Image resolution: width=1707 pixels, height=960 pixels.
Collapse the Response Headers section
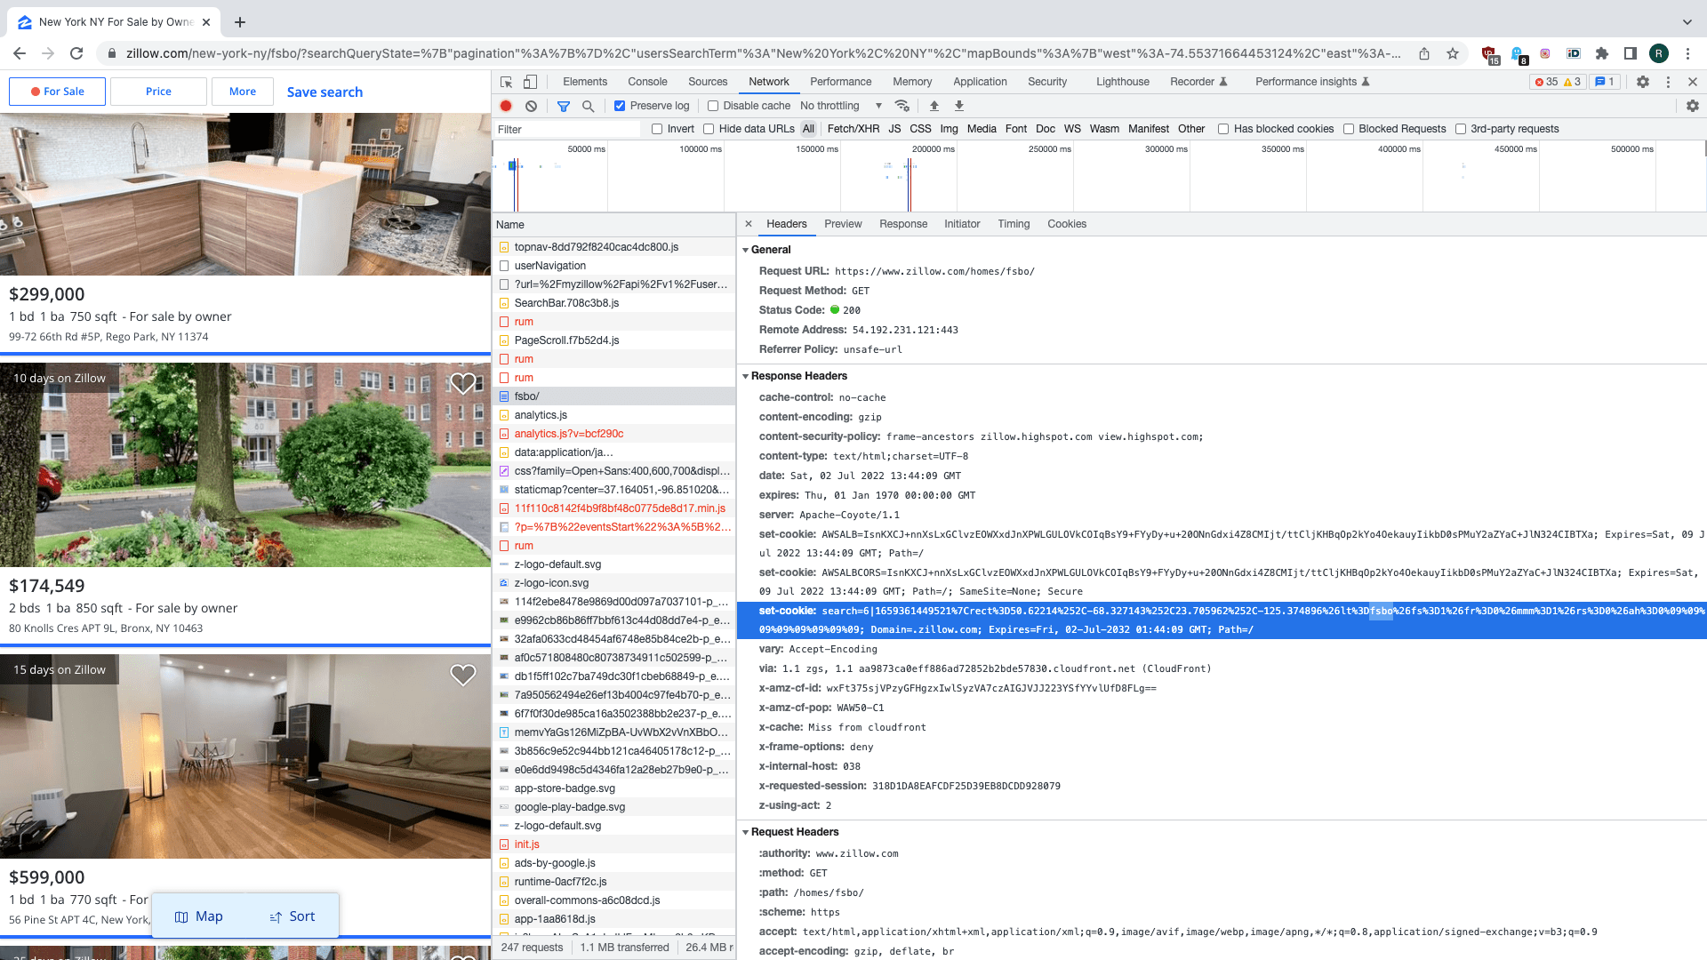pyautogui.click(x=746, y=375)
